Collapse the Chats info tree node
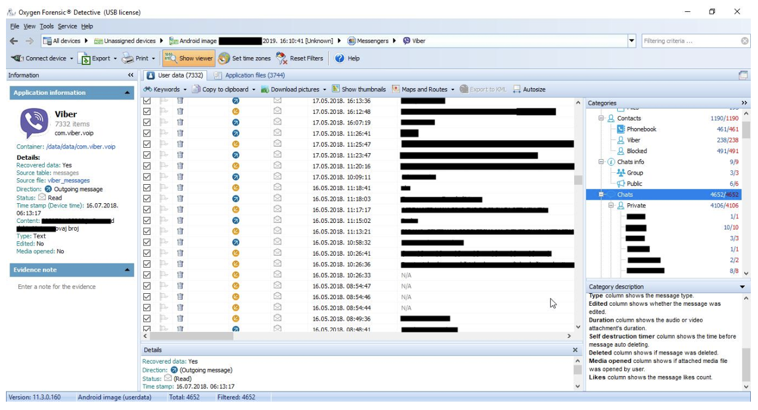The height and width of the screenshot is (410, 758). [x=602, y=162]
